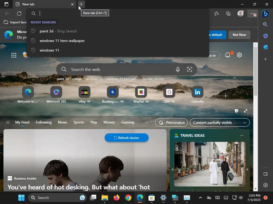Toggle the sidebar layout icon
273x204 pixels.
click(265, 174)
